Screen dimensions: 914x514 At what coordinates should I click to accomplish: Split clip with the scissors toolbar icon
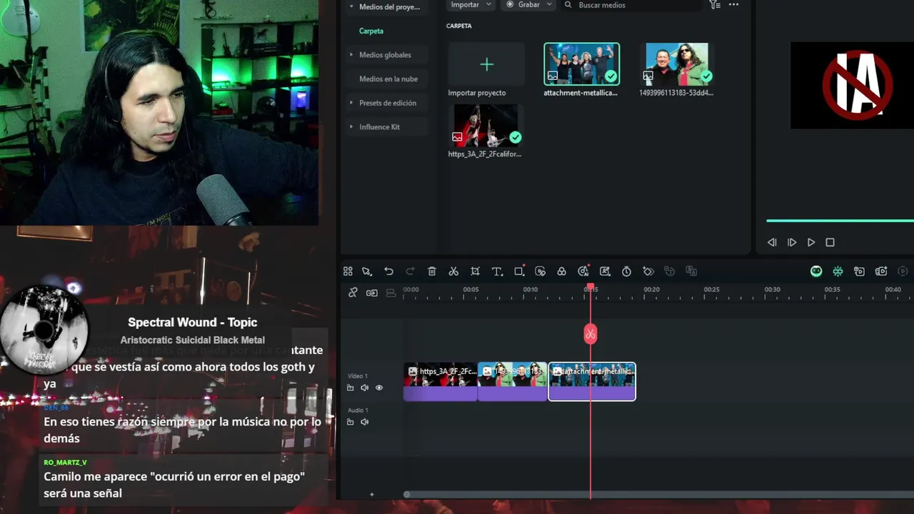(453, 271)
